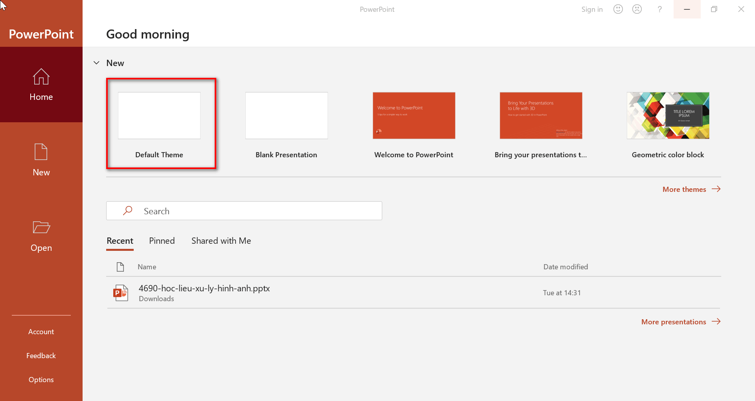Switch to the Recent tab
The width and height of the screenshot is (755, 401).
click(x=120, y=241)
